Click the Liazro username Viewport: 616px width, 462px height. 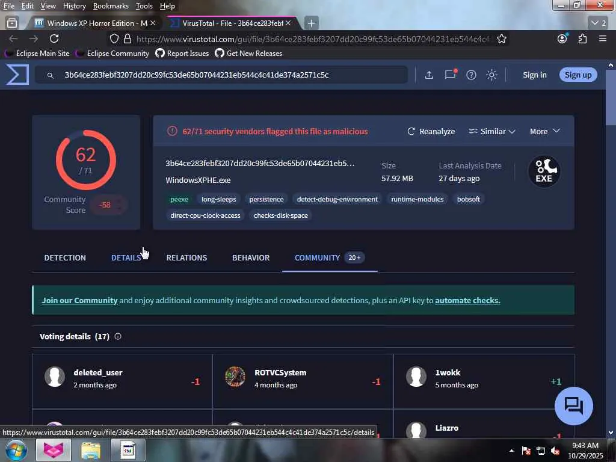447,428
